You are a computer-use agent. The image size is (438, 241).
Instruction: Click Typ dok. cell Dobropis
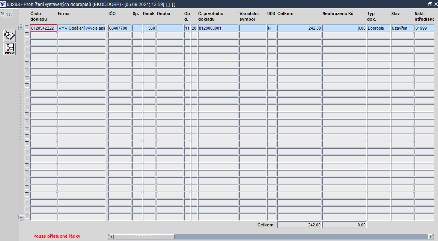tap(378, 28)
